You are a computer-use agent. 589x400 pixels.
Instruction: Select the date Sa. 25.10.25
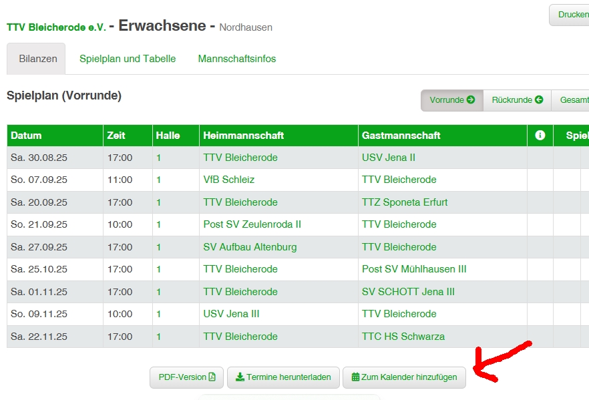tap(39, 269)
